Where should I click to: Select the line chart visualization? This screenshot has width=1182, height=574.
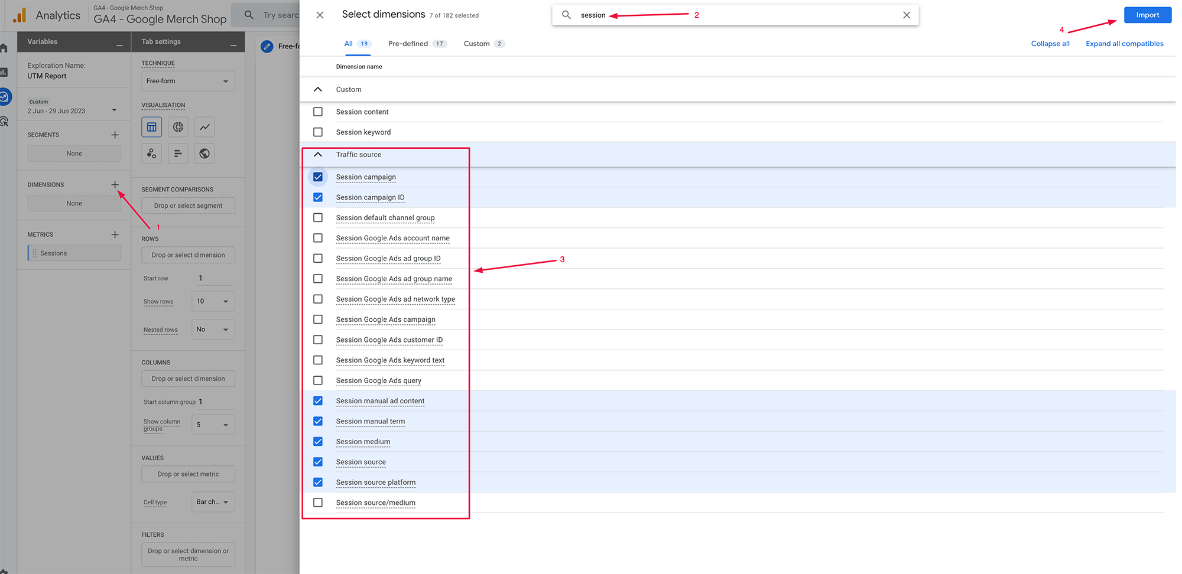click(x=204, y=126)
